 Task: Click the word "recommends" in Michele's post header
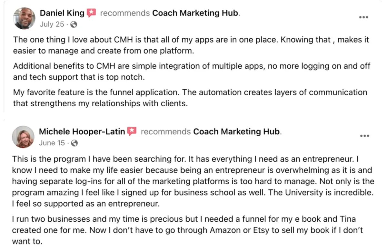pyautogui.click(x=166, y=132)
